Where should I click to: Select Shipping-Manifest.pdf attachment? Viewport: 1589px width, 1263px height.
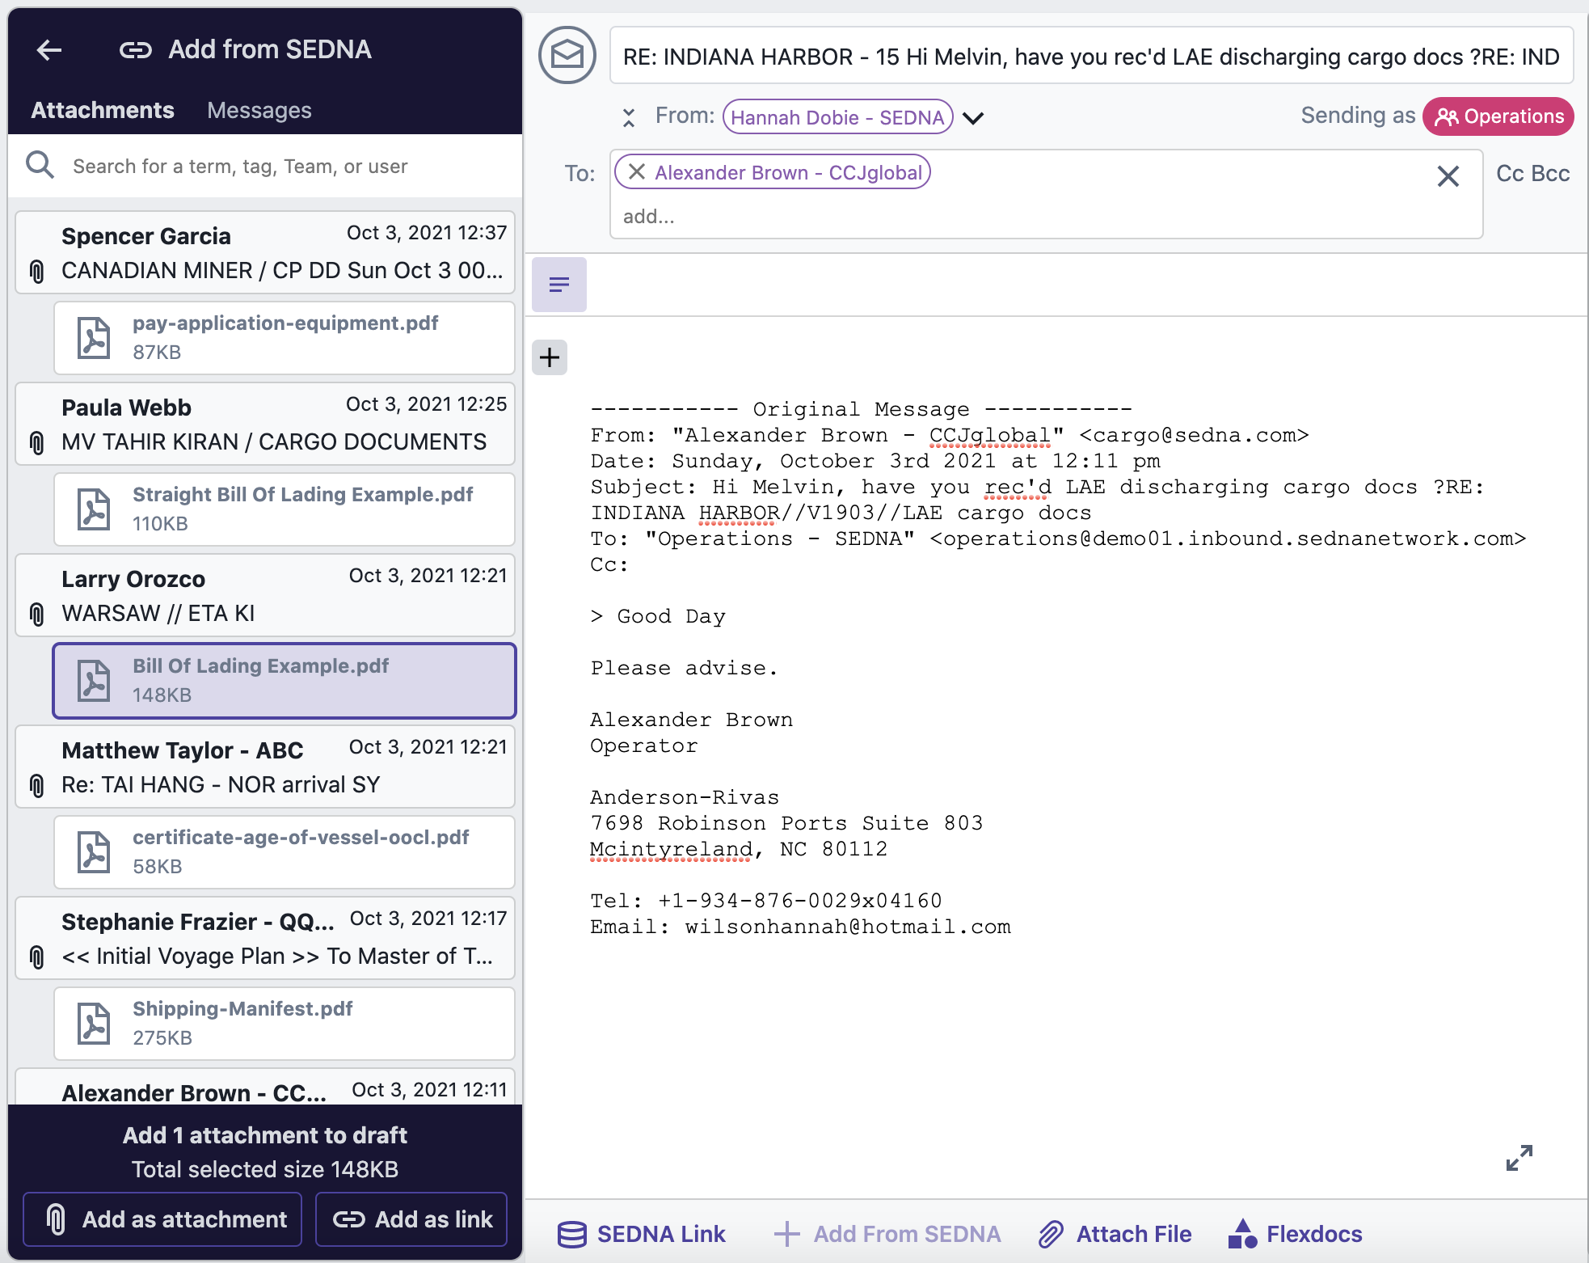285,1024
